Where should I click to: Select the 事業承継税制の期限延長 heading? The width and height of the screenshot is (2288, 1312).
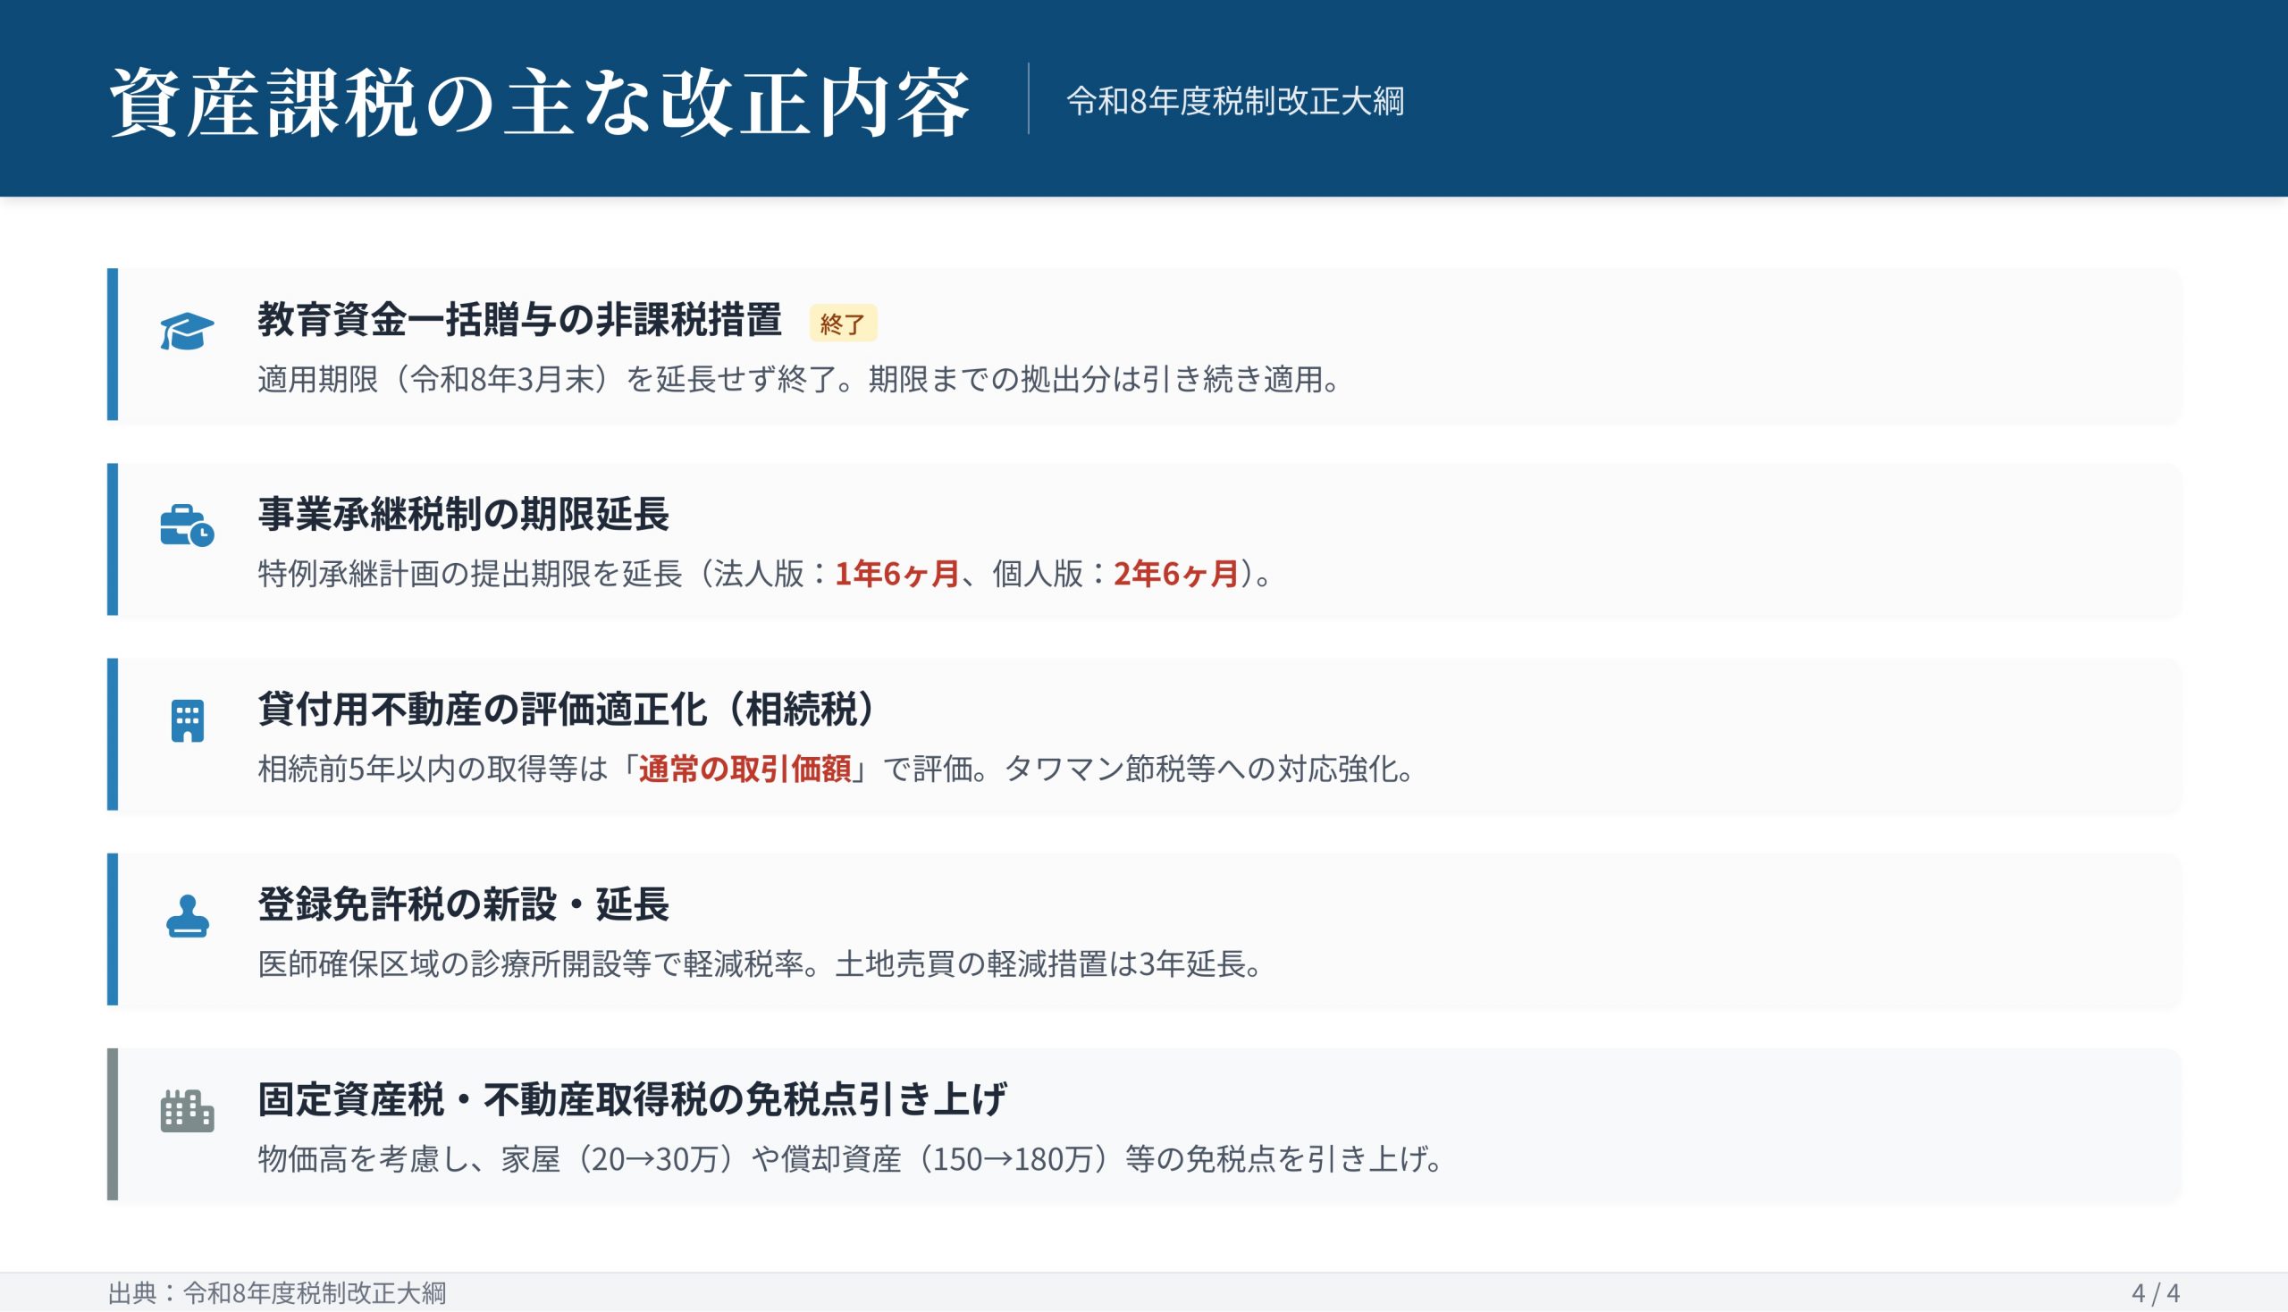pos(463,515)
